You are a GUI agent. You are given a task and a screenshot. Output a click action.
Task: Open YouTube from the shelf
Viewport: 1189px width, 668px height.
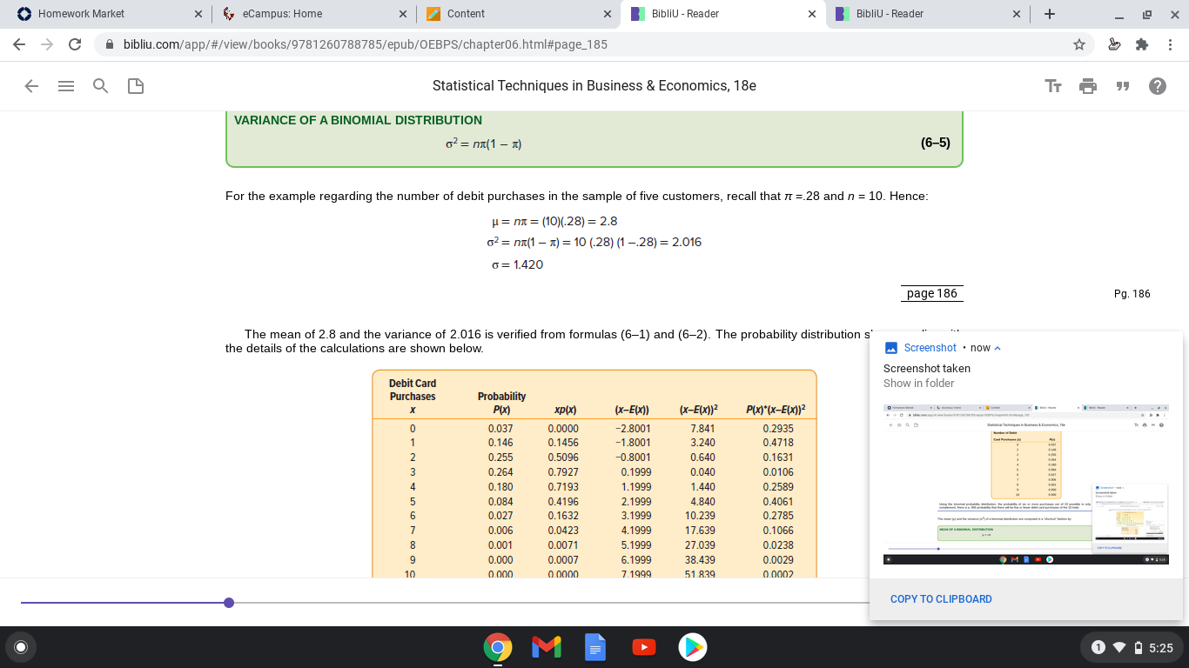coord(643,647)
